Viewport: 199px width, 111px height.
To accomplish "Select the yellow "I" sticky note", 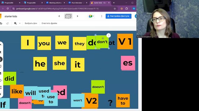I will (28, 43).
